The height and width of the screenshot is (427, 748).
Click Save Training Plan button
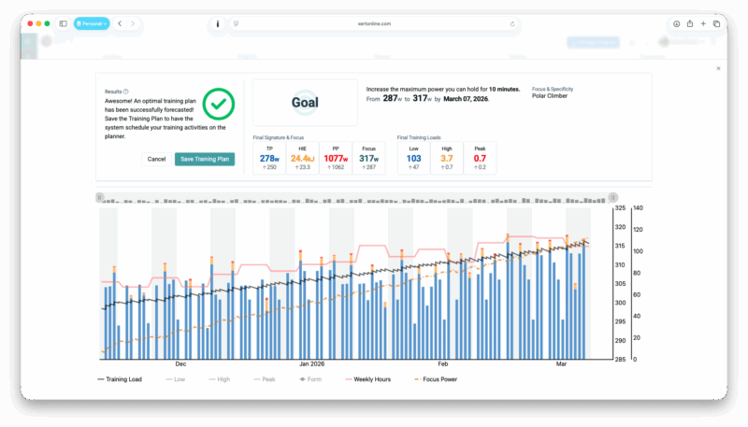click(x=205, y=159)
